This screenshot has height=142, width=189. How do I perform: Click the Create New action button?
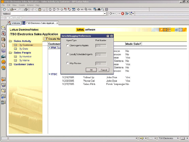[52, 39]
